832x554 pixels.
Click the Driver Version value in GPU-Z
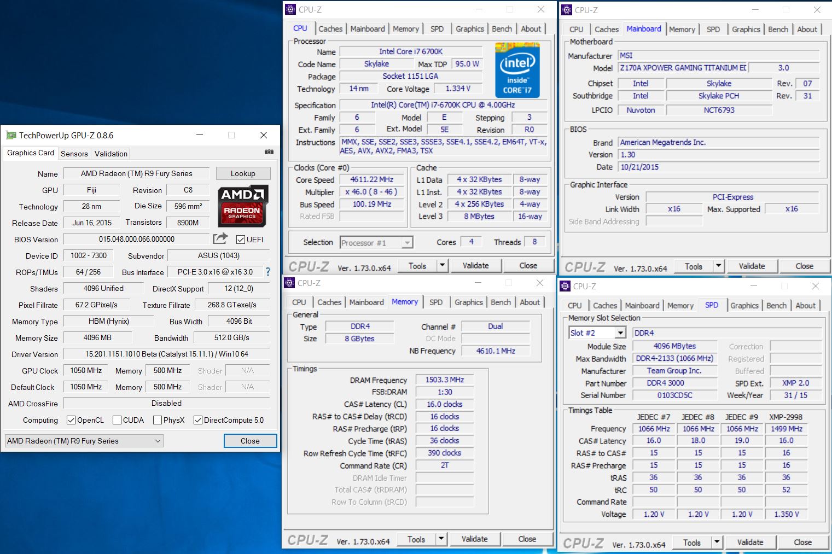tap(167, 354)
